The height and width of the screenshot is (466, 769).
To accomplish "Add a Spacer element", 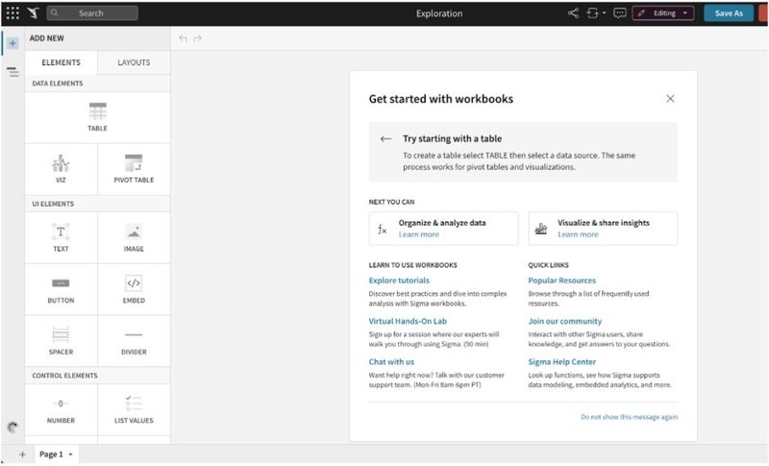I will pyautogui.click(x=61, y=341).
